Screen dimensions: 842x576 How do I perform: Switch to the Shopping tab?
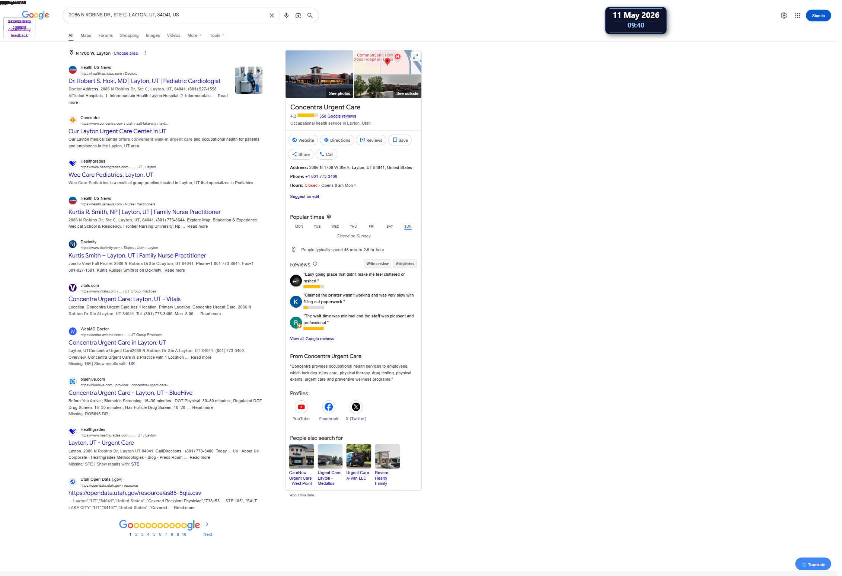click(129, 36)
